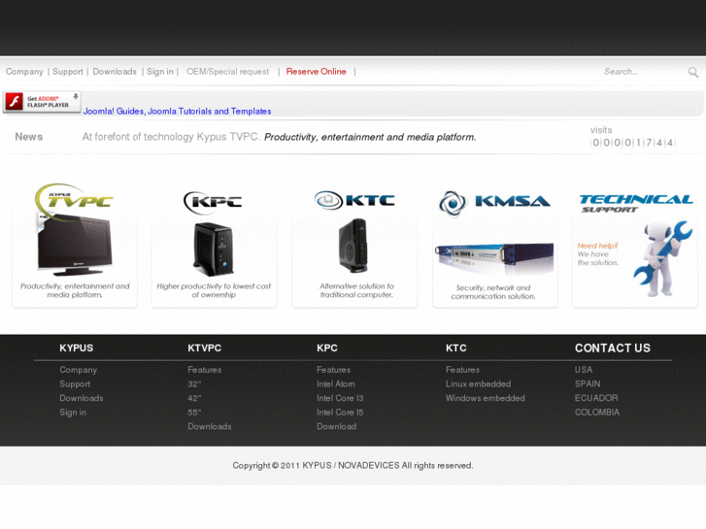Screen dimensions: 706x529
Task: Open the footer Downloads link under KYPUS
Action: coord(82,398)
